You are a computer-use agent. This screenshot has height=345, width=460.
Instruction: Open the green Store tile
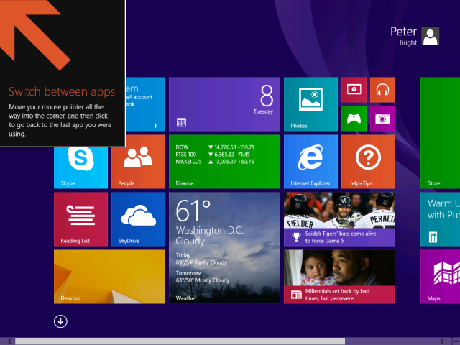pyautogui.click(x=440, y=133)
